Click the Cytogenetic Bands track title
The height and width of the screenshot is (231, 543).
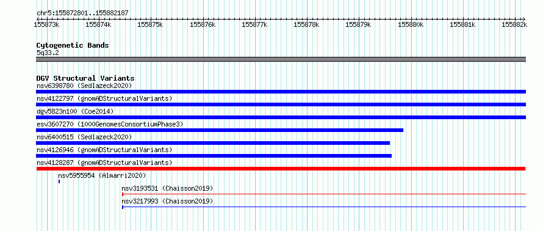(x=73, y=45)
